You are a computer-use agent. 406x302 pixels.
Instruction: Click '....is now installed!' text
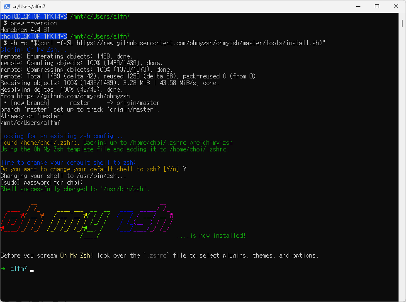pos(211,236)
